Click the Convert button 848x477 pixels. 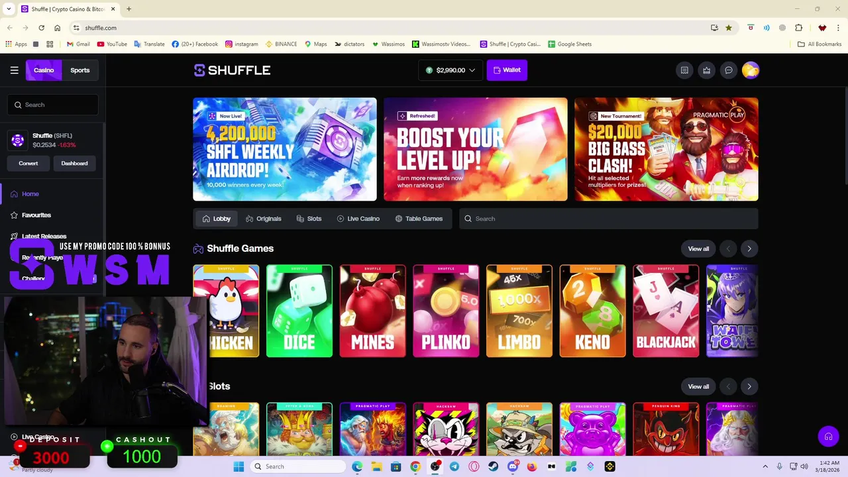(28, 163)
